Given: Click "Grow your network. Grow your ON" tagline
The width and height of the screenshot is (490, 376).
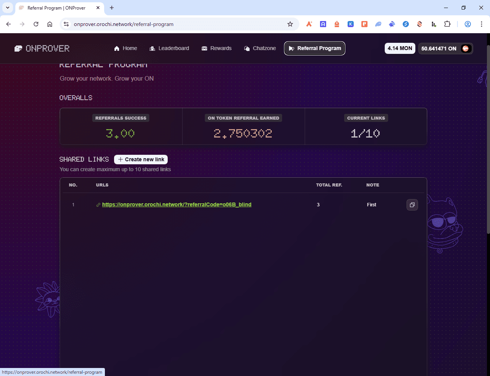Looking at the screenshot, I should (107, 78).
